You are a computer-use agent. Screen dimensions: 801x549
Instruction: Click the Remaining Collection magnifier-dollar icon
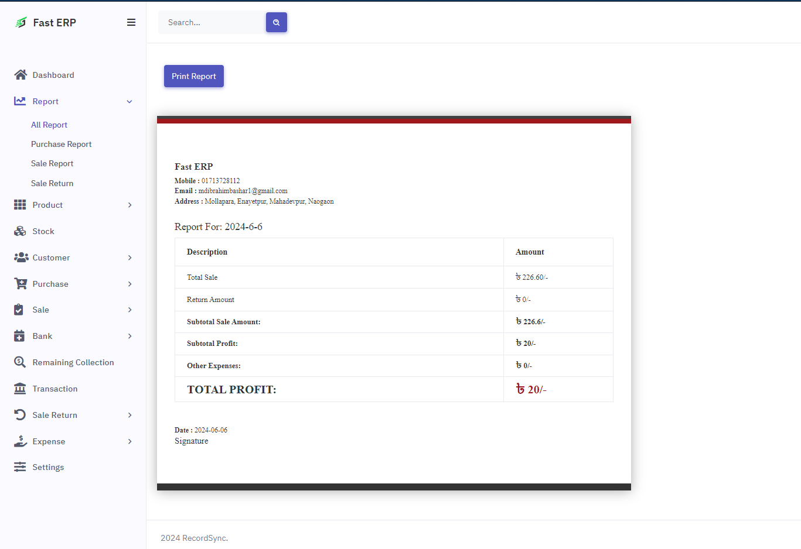coord(20,362)
